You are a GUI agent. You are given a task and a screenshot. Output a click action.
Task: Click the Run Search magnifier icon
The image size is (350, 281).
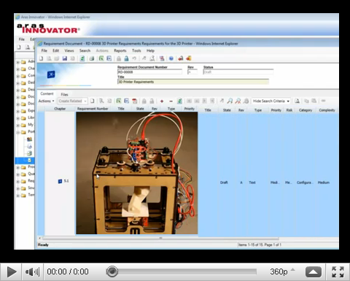click(230, 101)
